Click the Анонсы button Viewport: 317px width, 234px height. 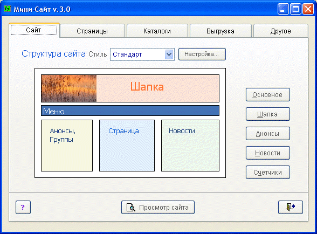click(x=267, y=134)
